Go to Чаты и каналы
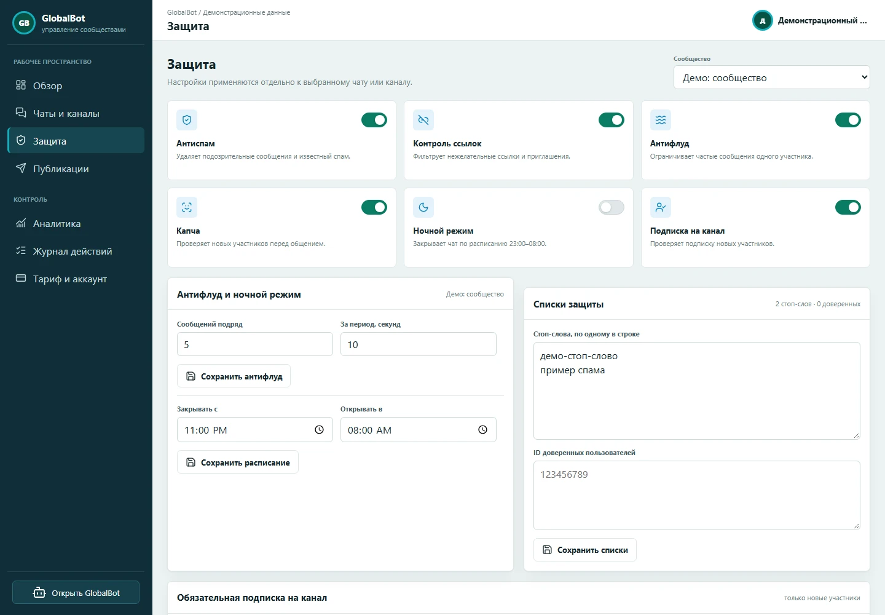Image resolution: width=885 pixels, height=615 pixels. (76, 113)
